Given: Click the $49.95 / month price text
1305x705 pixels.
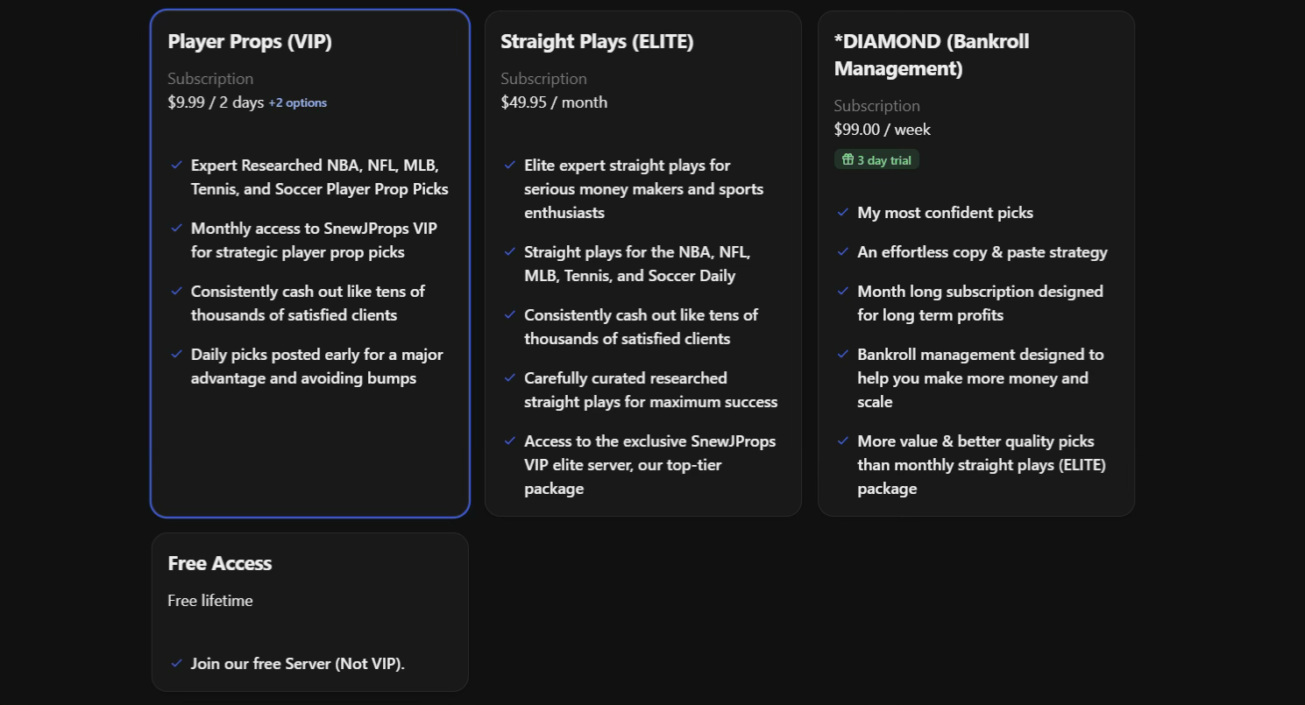Looking at the screenshot, I should click(554, 102).
